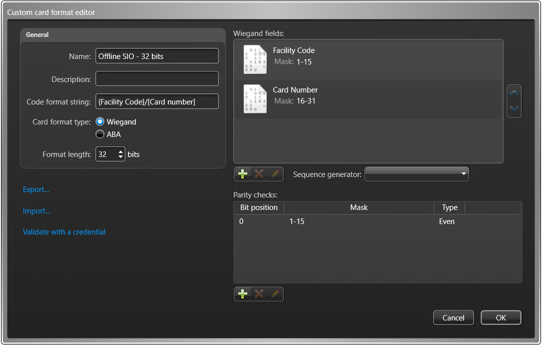
Task: Select ABA card format type
Action: pyautogui.click(x=100, y=134)
